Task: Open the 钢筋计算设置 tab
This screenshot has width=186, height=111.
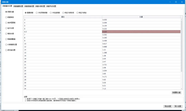Action: coord(40,6)
